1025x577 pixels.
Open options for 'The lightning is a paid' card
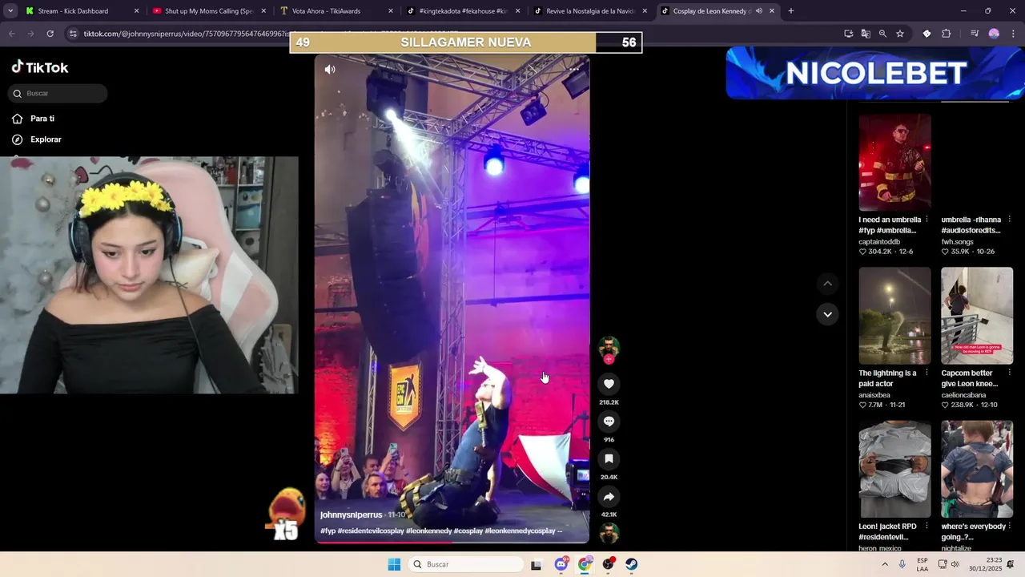tap(927, 373)
